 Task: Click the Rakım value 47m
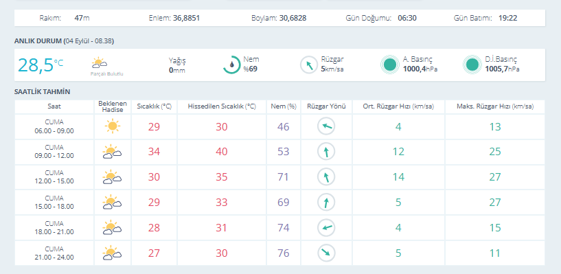(x=82, y=18)
